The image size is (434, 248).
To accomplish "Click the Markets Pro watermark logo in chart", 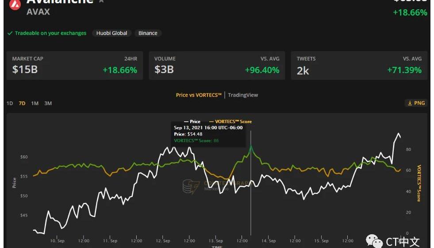I will [x=191, y=187].
